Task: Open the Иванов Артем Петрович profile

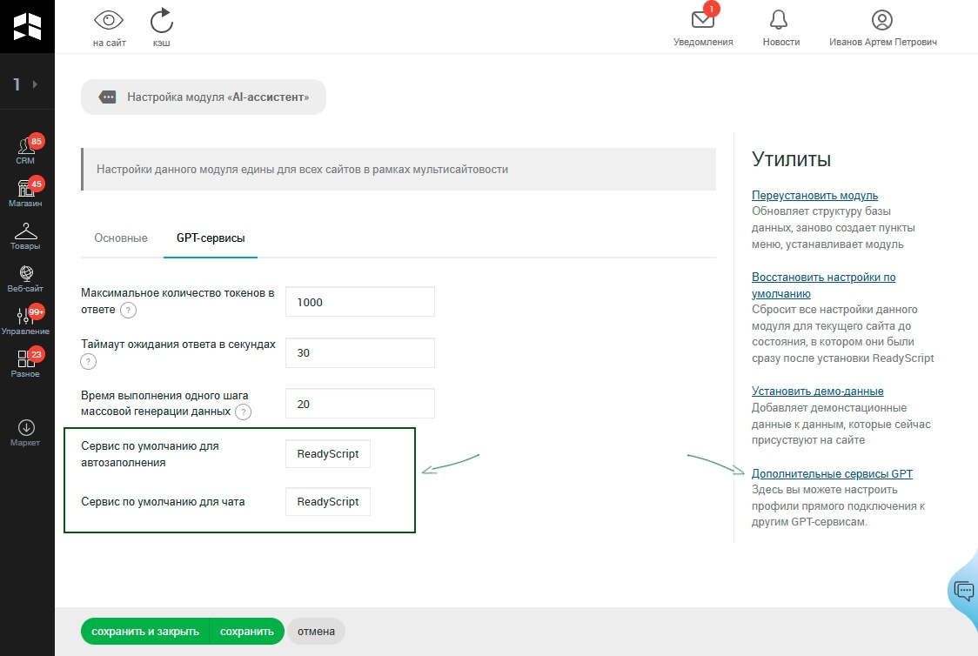Action: pyautogui.click(x=882, y=28)
